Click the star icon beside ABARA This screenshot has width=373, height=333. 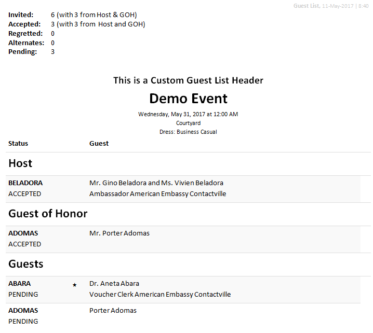point(75,285)
